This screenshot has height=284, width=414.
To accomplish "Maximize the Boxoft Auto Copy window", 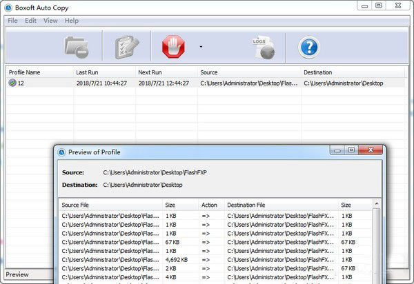I will point(379,6).
